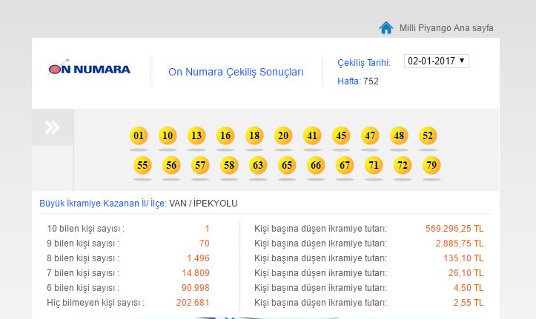536x319 pixels.
Task: Click the yellow ball numbered 01
Action: tap(139, 136)
